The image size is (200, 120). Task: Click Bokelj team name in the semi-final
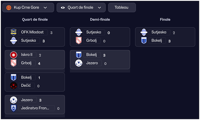click(92, 55)
